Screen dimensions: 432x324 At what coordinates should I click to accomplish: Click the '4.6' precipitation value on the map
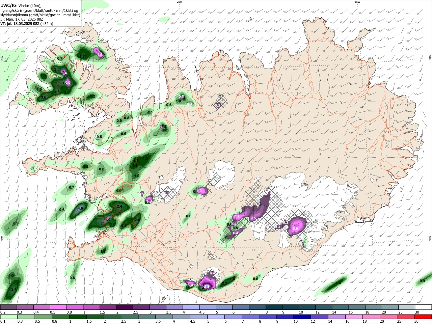click(80, 209)
